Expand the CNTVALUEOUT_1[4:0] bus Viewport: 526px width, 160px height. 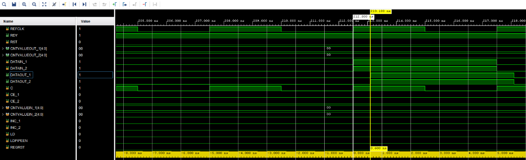(x=3, y=48)
